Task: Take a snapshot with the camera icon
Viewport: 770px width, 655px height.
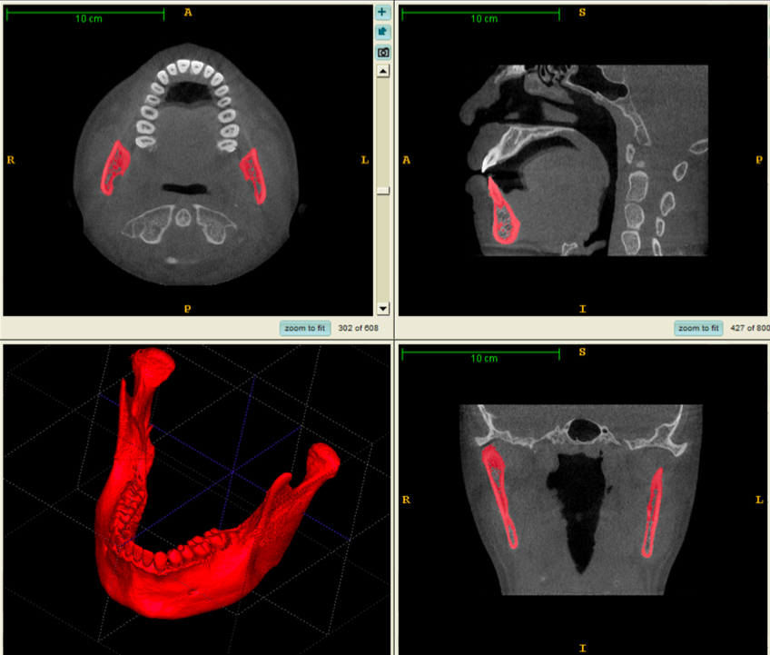Action: (x=382, y=53)
